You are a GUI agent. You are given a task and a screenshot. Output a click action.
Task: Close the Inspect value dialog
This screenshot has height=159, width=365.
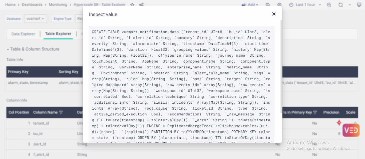coord(274,14)
